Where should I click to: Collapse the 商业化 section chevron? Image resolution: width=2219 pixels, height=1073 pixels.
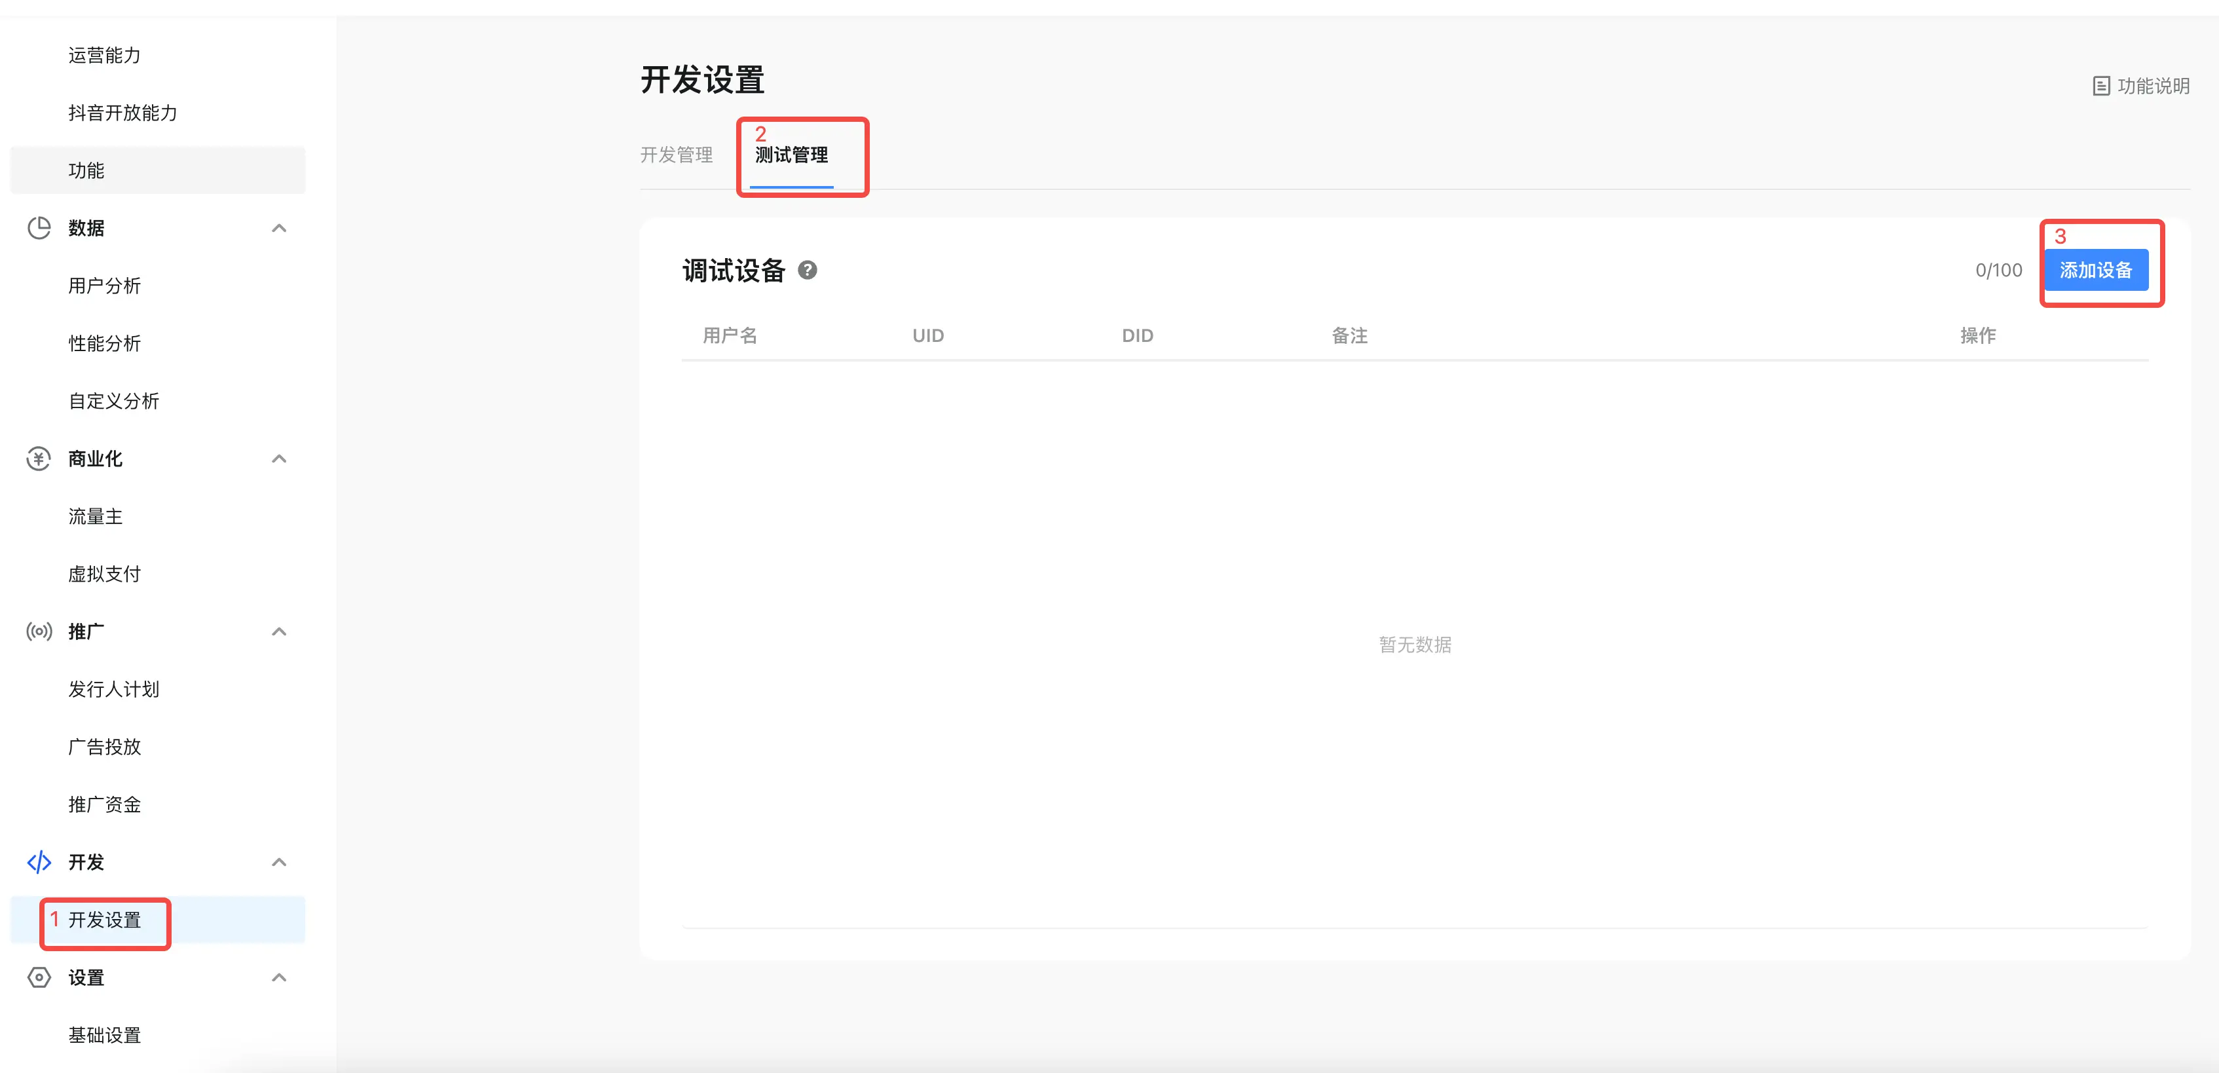pos(279,459)
